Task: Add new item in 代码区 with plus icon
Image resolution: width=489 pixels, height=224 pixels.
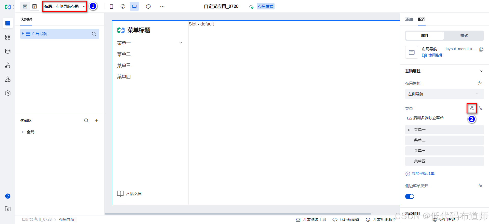Action: [97, 121]
